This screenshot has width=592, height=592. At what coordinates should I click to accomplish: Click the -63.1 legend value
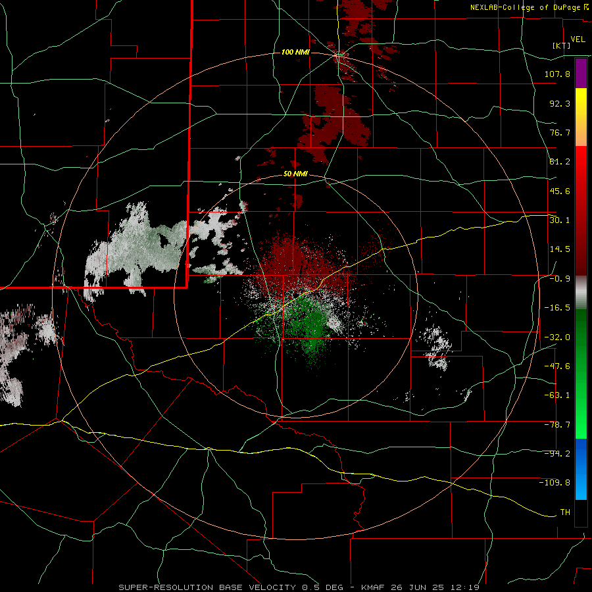coord(557,395)
